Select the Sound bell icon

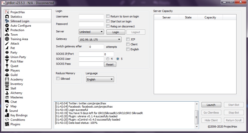pos(7,111)
